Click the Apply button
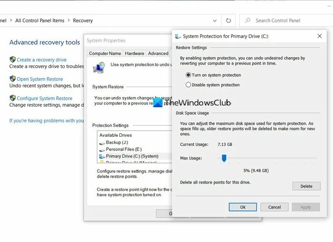The image size is (333, 242). [305, 207]
